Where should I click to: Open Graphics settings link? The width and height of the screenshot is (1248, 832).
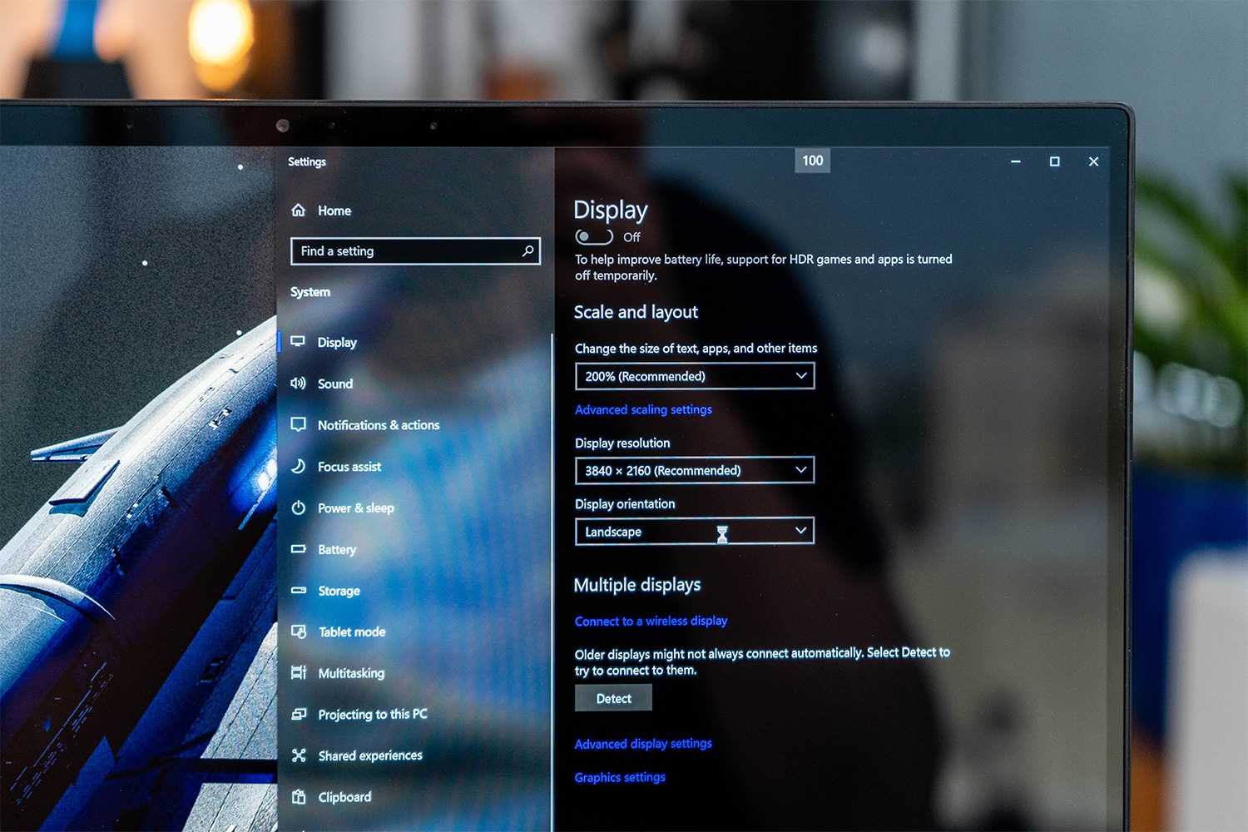tap(620, 777)
